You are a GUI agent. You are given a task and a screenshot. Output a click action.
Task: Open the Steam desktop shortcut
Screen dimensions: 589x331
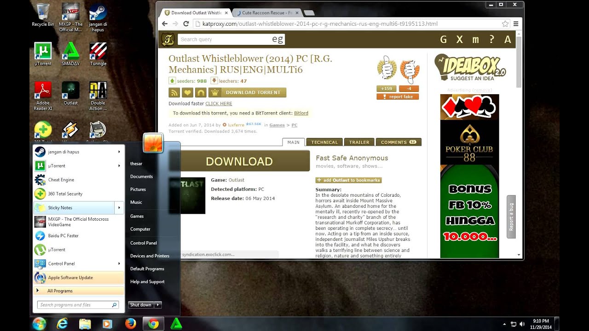click(x=98, y=17)
